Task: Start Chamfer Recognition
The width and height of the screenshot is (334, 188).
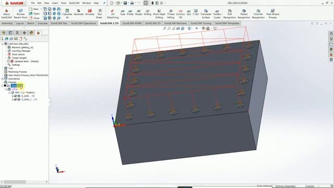Action: tap(258, 14)
